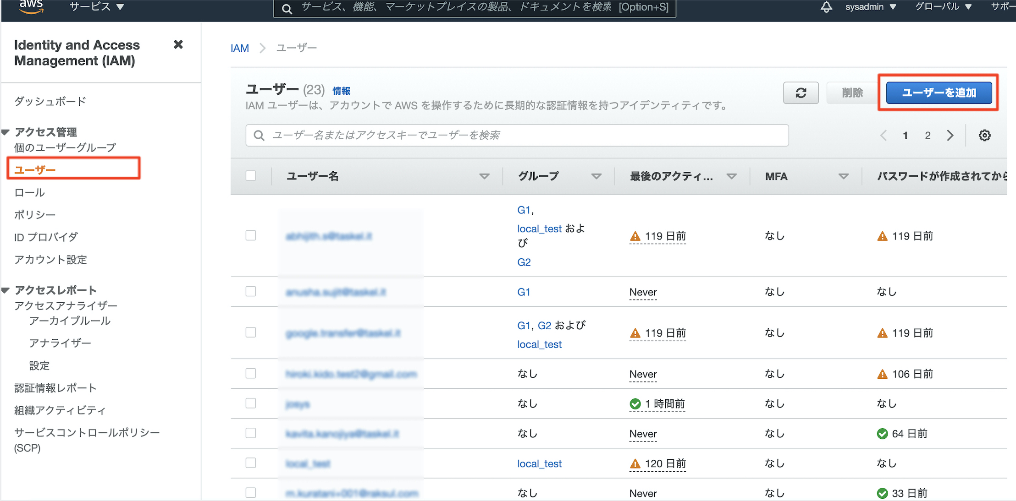Toggle the select-all users checkbox
Screen dimensions: 1016x501
(x=251, y=176)
